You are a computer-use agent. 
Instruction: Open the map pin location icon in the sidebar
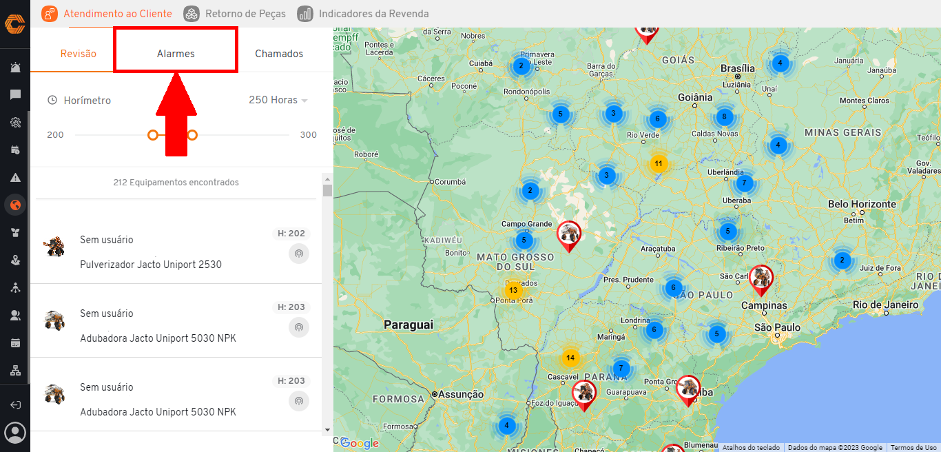point(15,260)
